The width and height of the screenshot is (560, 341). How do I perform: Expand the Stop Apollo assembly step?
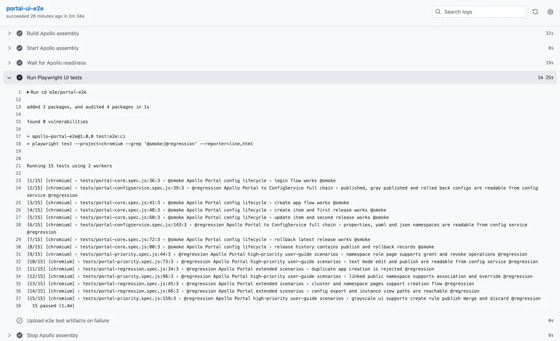pos(9,335)
